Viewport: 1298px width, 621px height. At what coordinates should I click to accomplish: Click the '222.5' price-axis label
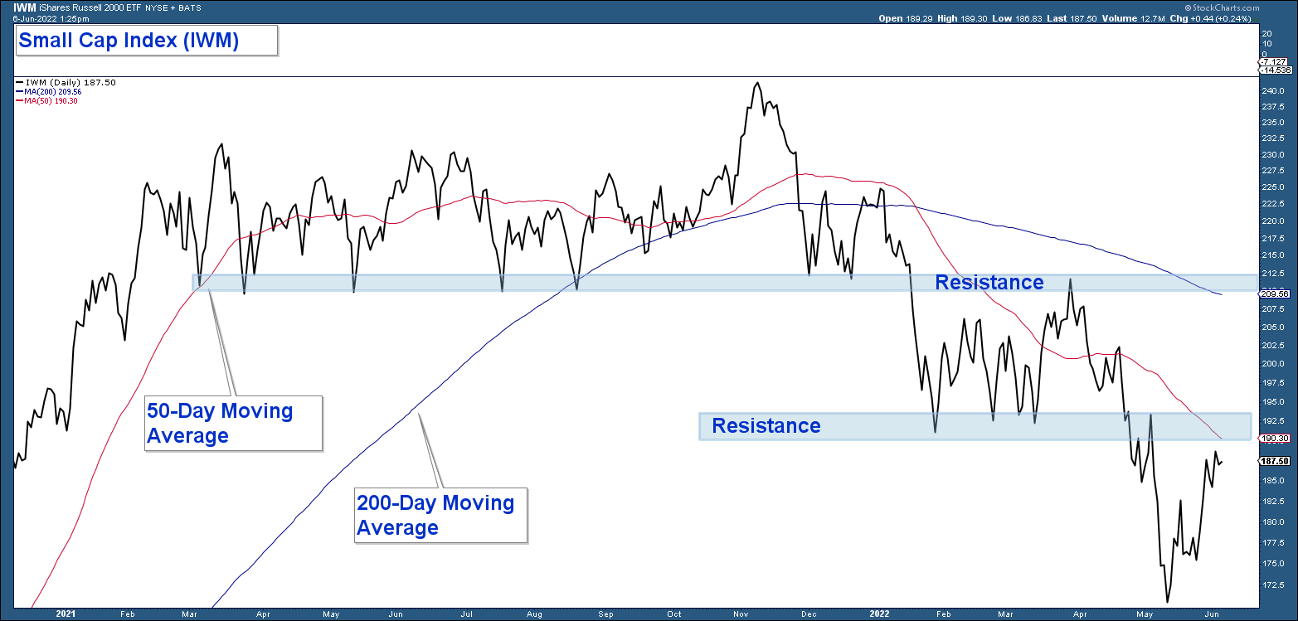(1272, 205)
